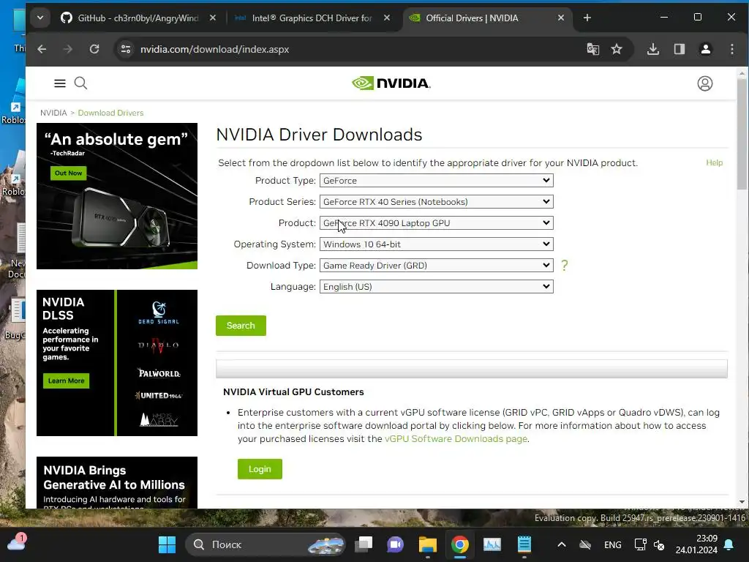Click the green Search button
Image resolution: width=749 pixels, height=562 pixels.
pos(241,326)
